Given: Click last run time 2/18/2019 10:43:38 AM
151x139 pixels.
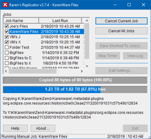Looking at the screenshot, I should tap(60, 32).
